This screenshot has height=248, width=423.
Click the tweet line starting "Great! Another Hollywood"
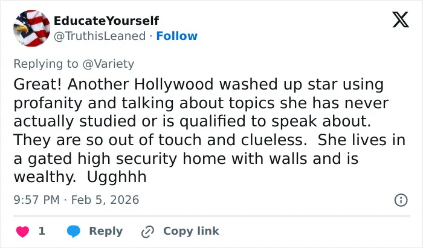click(198, 84)
